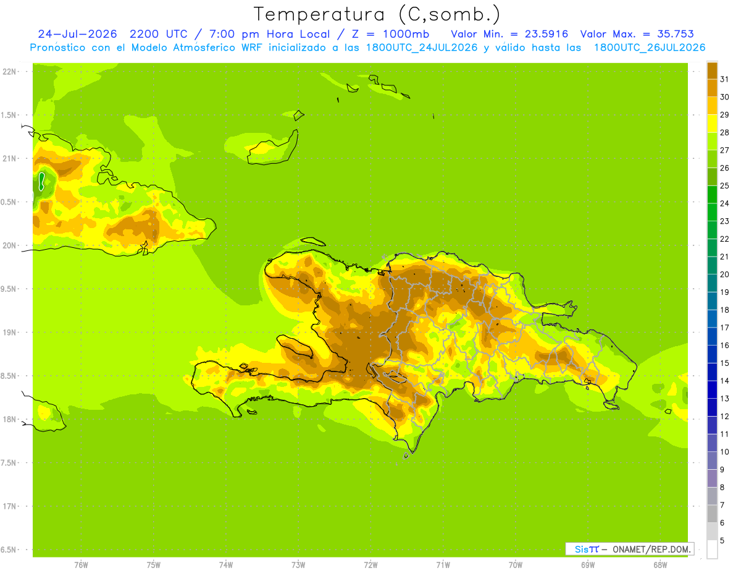Click the '0.5N' latitude label
Screen dimensions: 741x573
coord(9,202)
